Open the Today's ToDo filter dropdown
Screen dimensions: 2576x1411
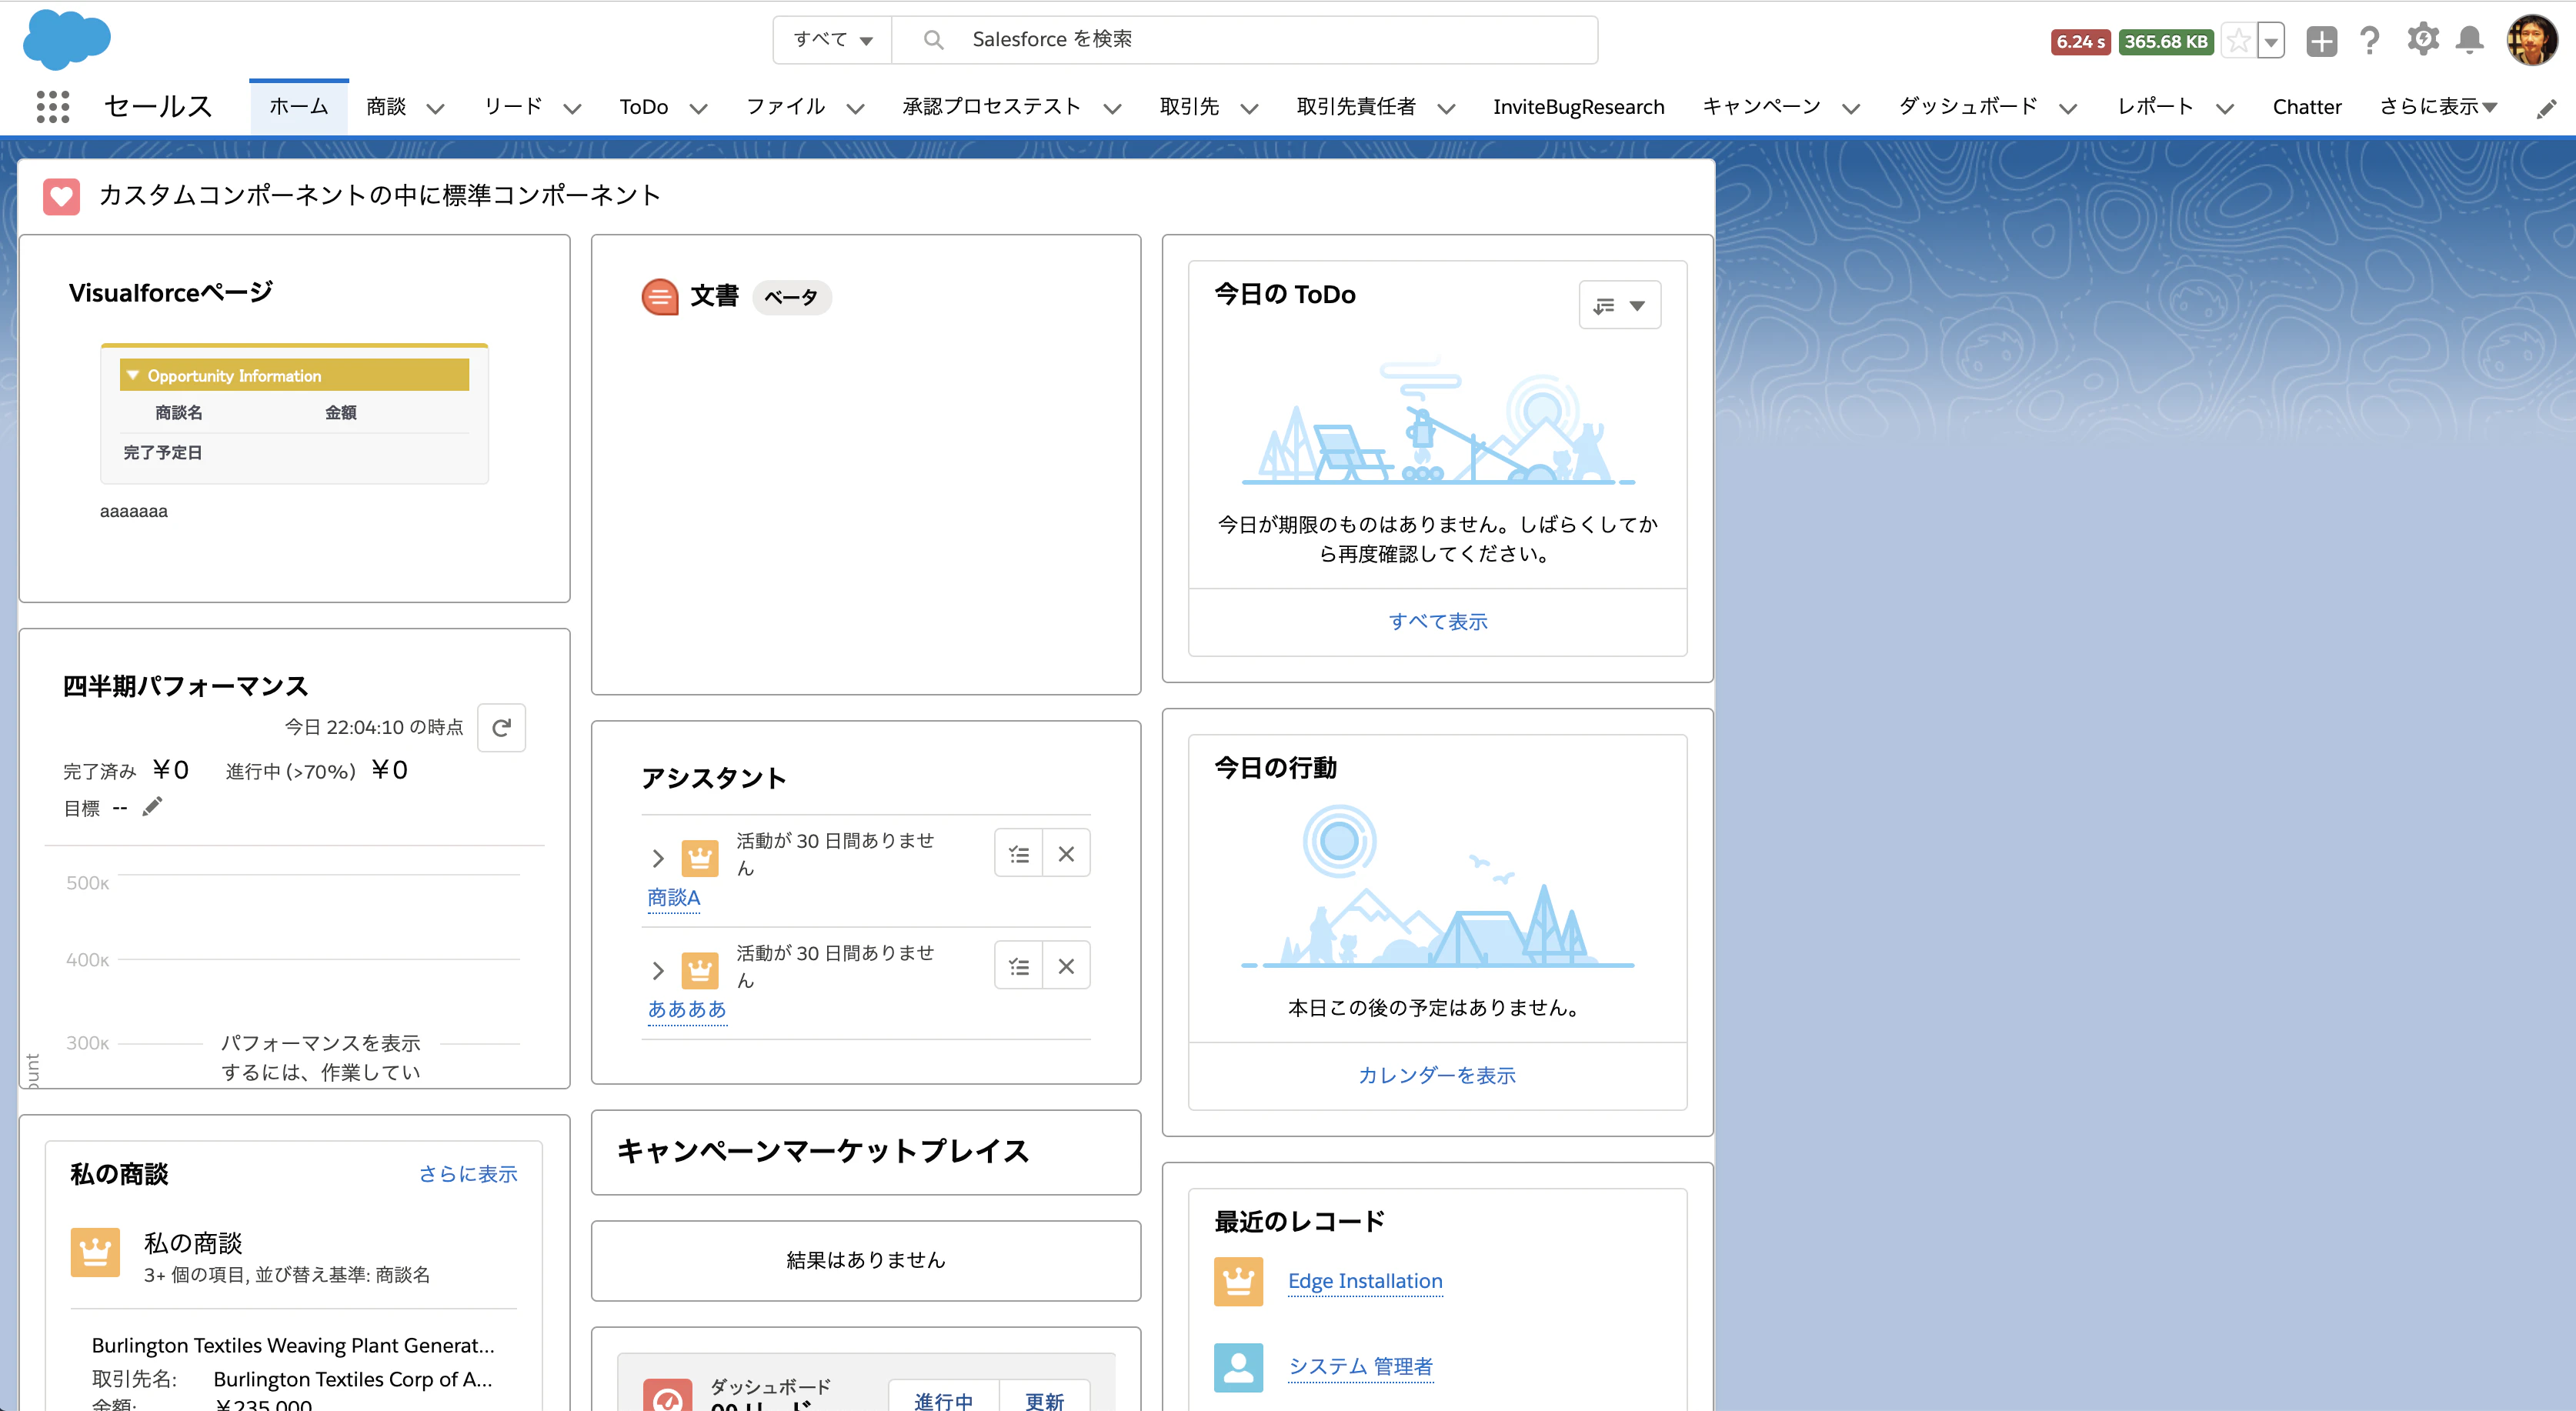pyautogui.click(x=1619, y=305)
